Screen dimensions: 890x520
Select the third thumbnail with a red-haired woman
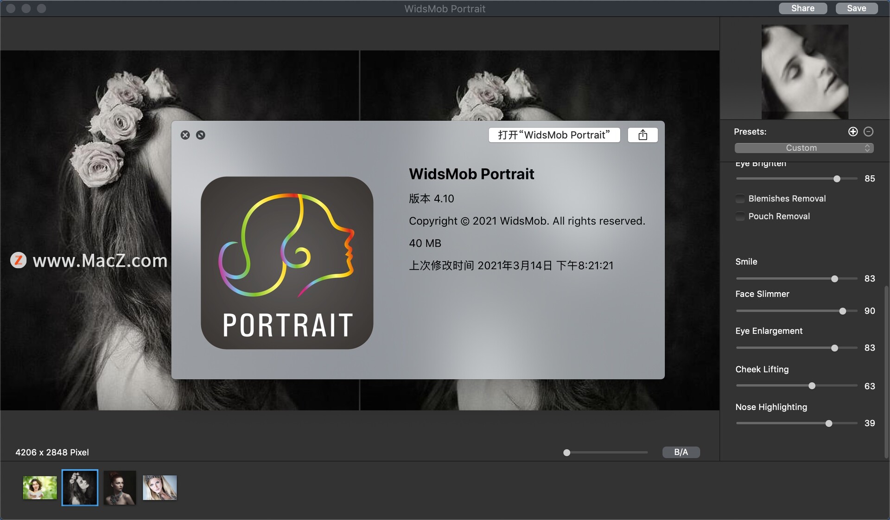[120, 488]
